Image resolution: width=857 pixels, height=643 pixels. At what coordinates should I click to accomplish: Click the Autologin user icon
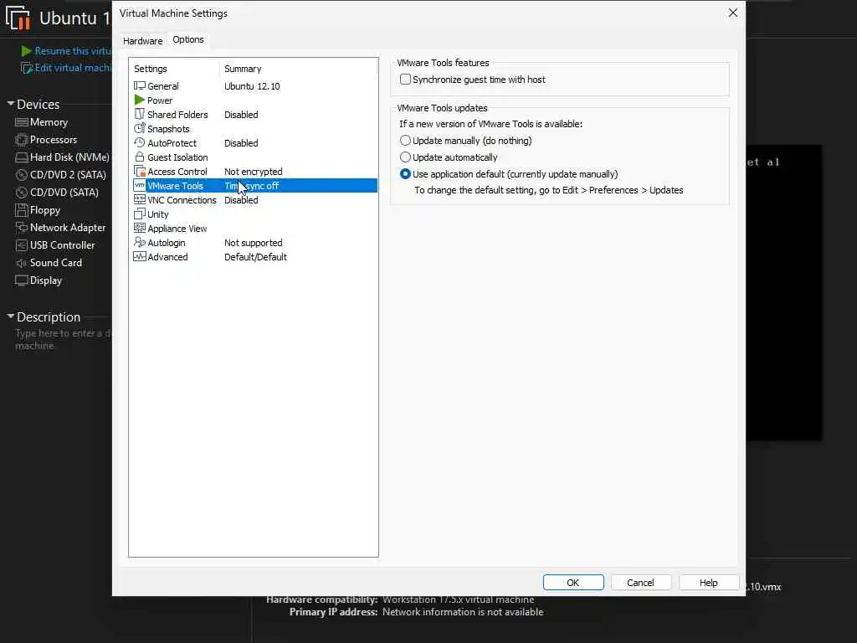pyautogui.click(x=140, y=242)
